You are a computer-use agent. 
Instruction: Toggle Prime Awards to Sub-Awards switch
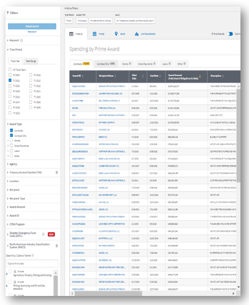pos(230,34)
